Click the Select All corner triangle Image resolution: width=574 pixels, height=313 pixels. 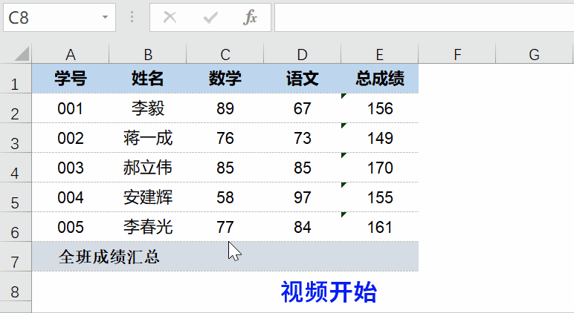pos(22,54)
